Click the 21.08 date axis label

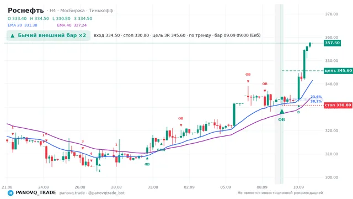[7, 187]
